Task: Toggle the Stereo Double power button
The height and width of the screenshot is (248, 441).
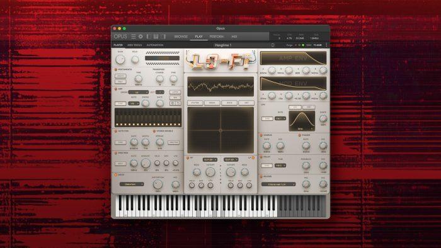Action: coord(154,131)
